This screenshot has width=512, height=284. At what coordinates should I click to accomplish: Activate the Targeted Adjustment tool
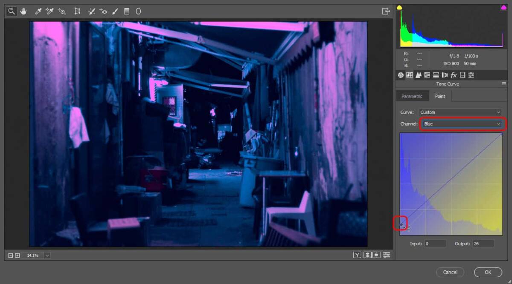coord(63,11)
